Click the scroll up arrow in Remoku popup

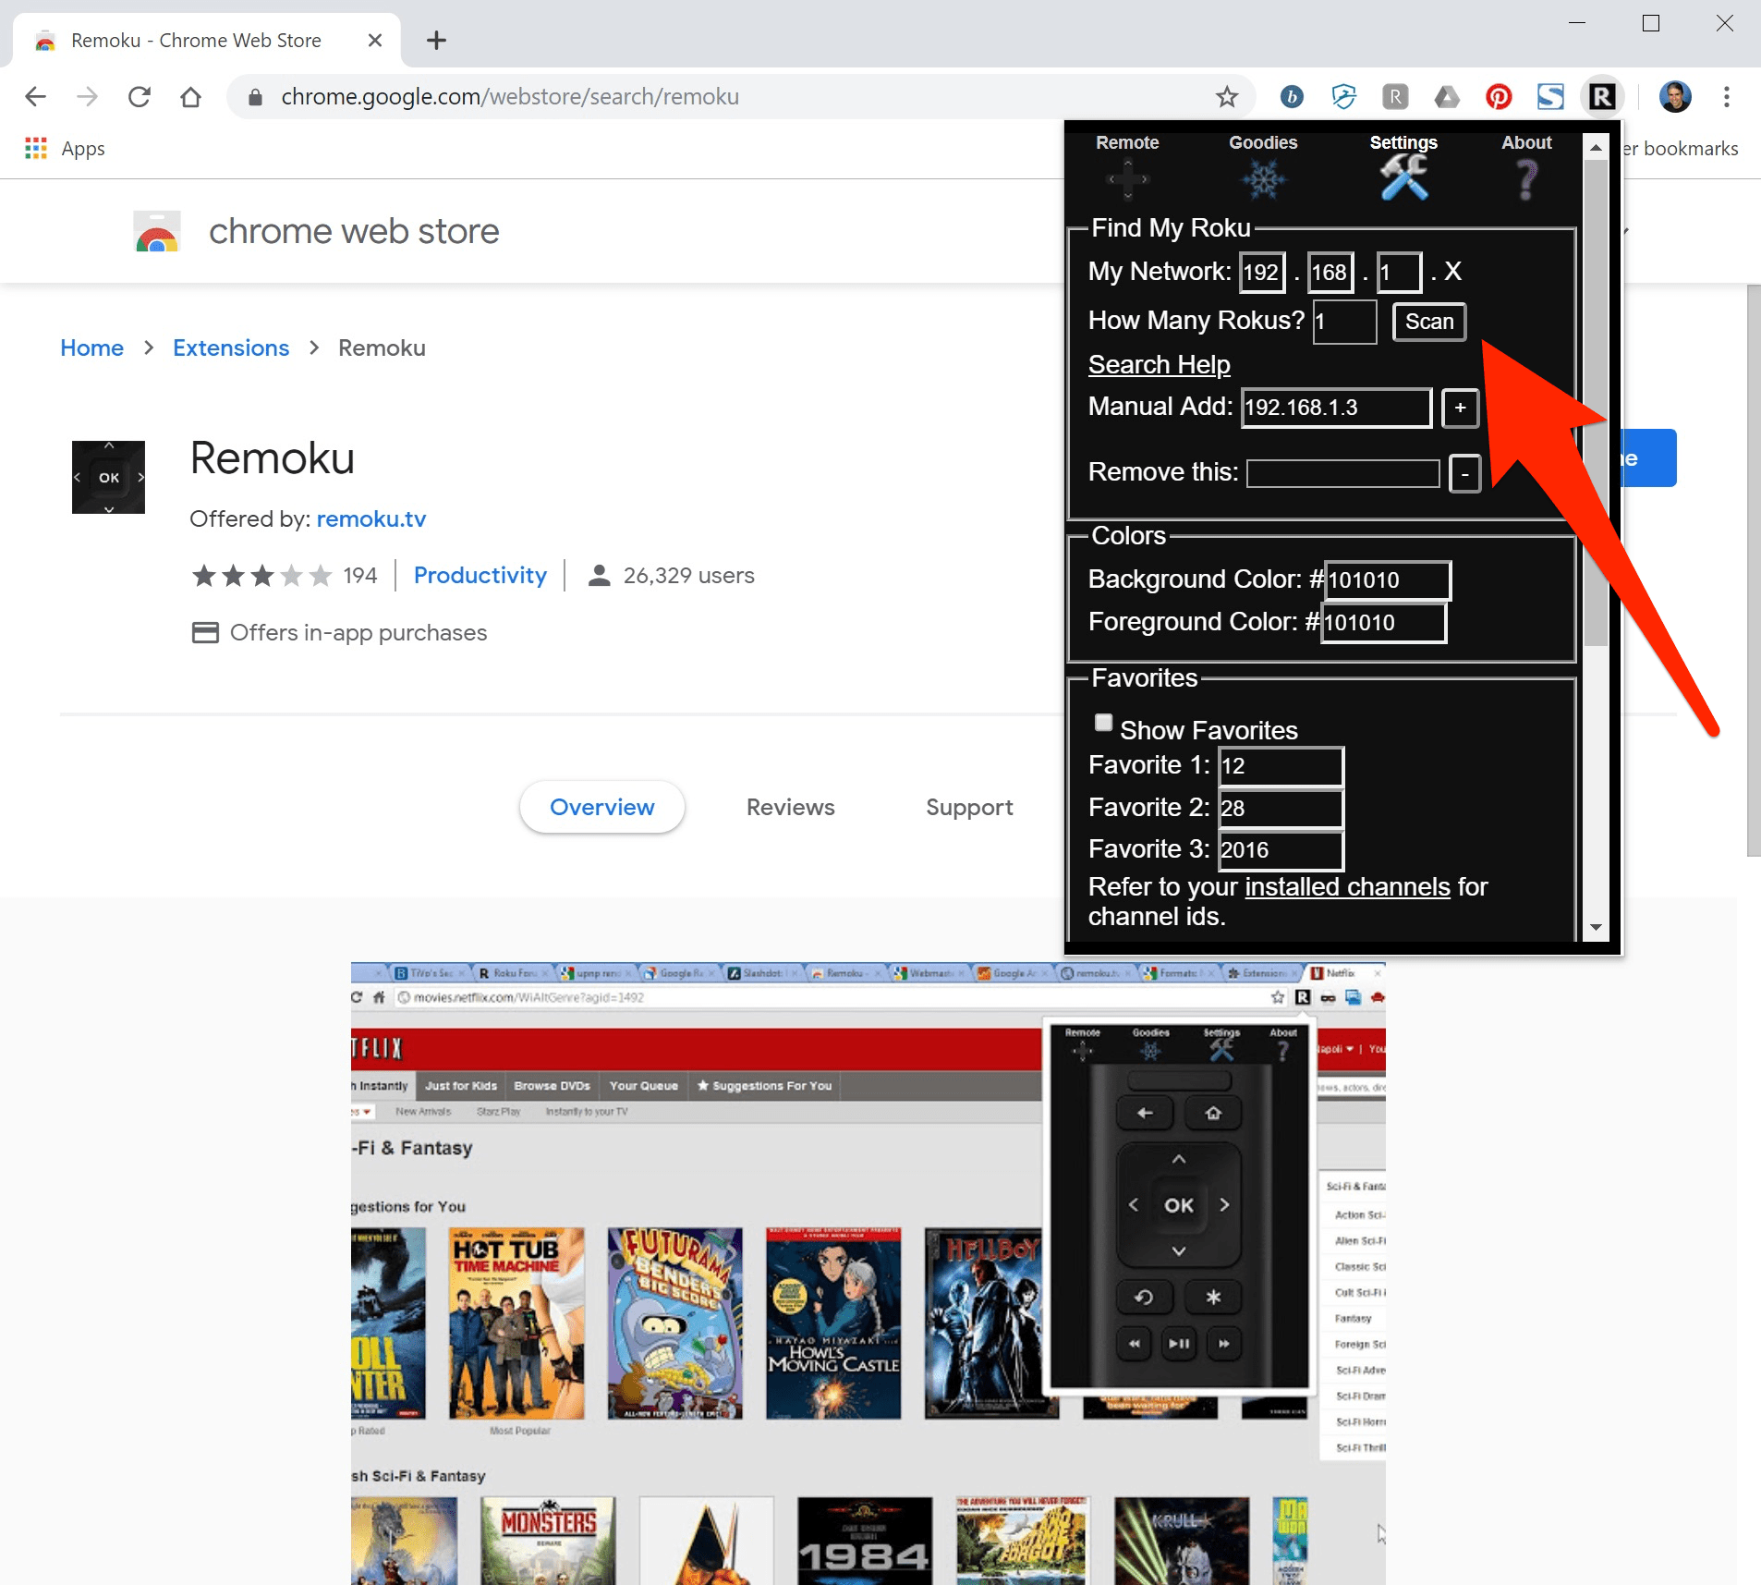[1596, 147]
